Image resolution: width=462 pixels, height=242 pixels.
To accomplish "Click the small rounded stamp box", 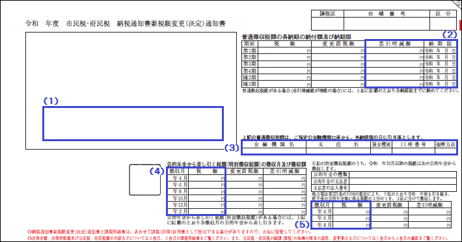I will point(145,180).
